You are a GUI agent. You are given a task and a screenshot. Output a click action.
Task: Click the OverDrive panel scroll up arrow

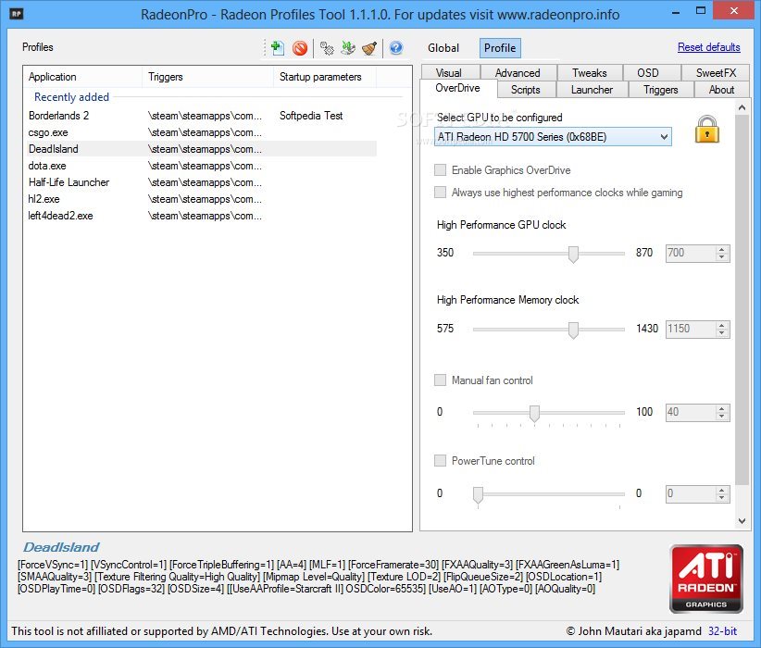(742, 107)
